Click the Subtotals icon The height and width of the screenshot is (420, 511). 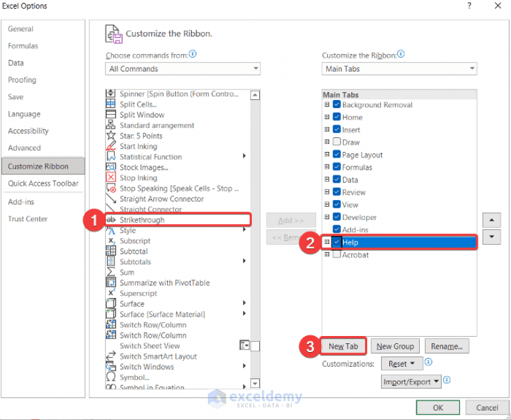click(111, 261)
